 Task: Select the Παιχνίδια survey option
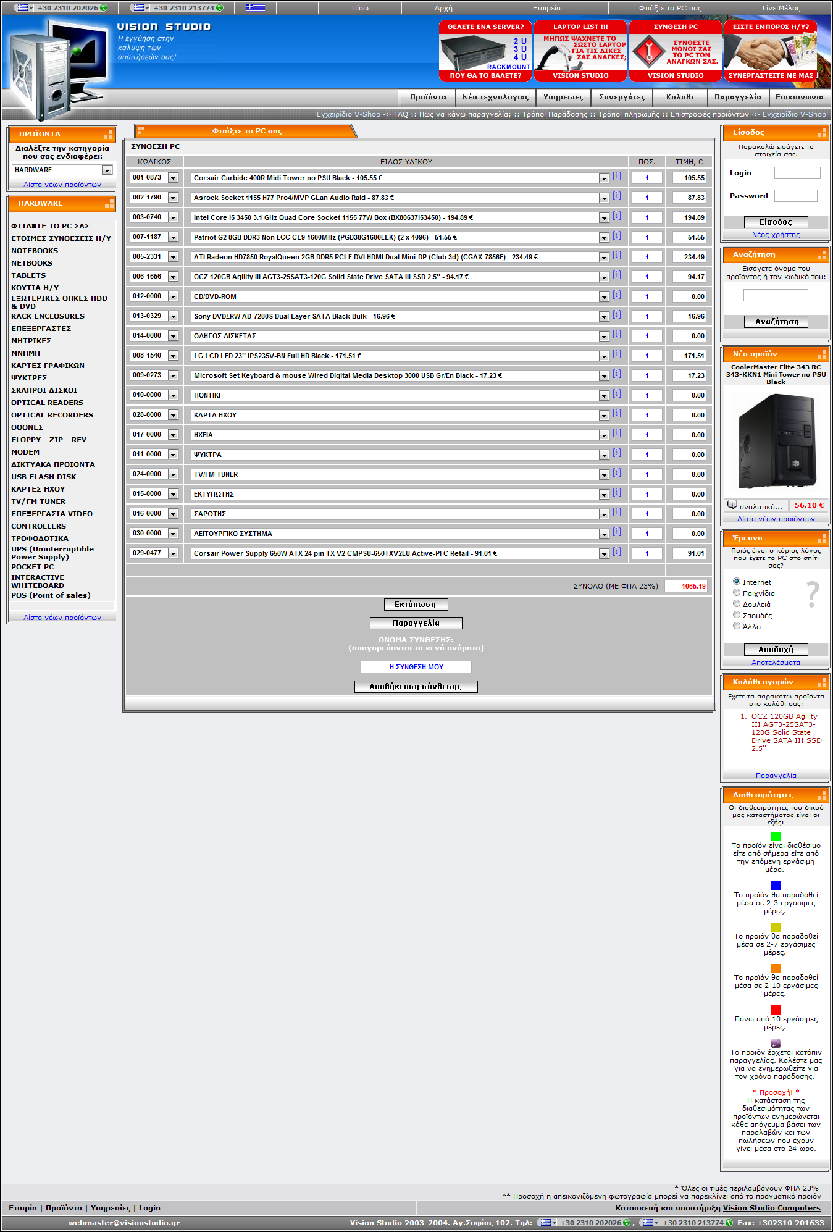737,592
